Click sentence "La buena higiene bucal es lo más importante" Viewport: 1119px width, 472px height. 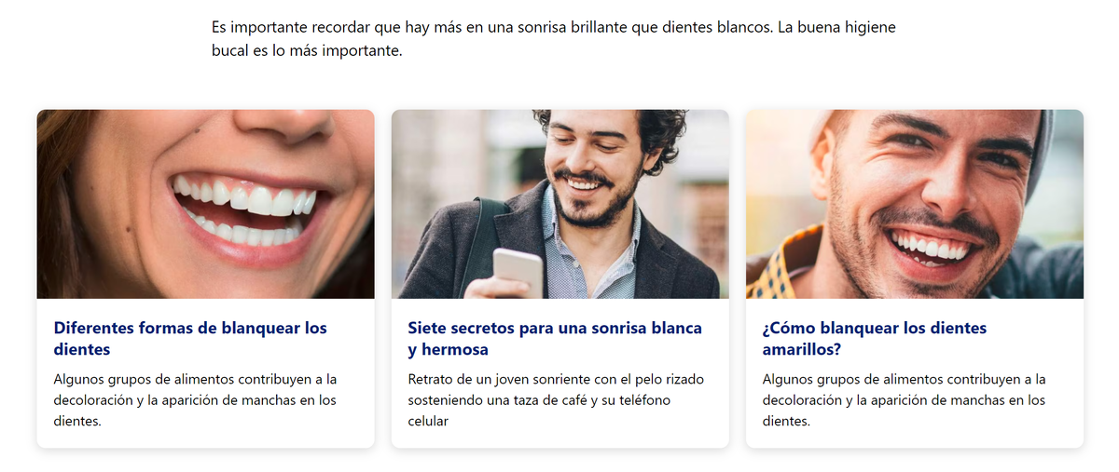pos(554,39)
